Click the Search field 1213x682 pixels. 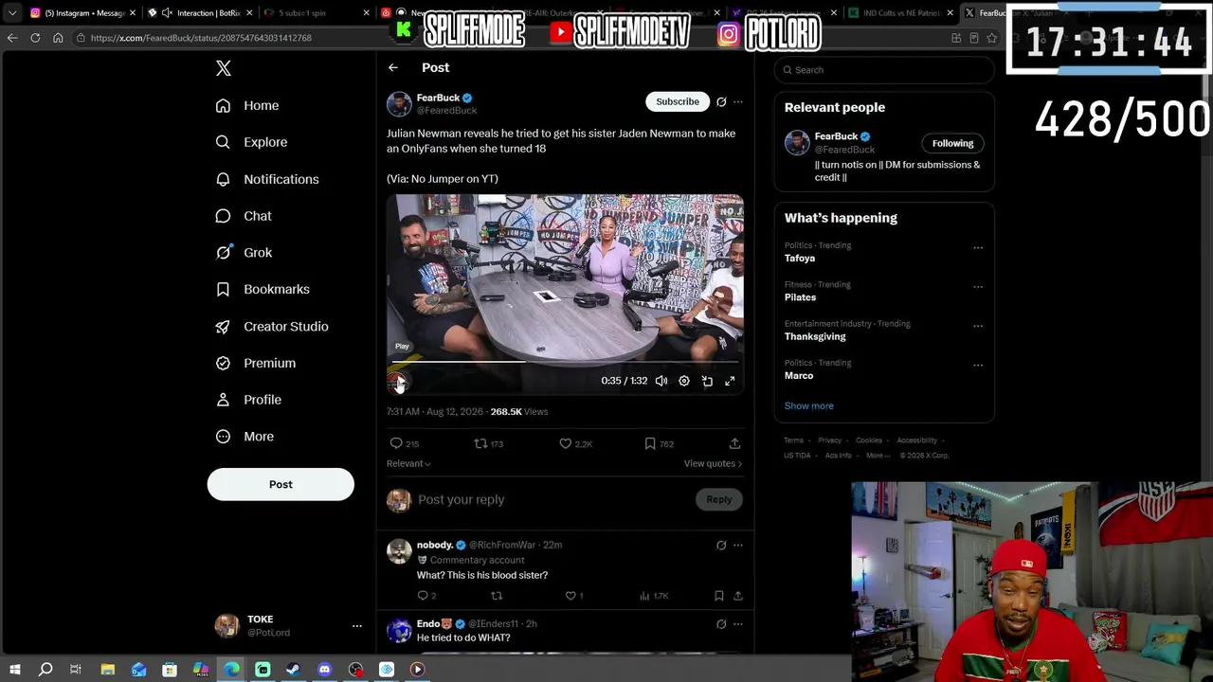point(884,70)
